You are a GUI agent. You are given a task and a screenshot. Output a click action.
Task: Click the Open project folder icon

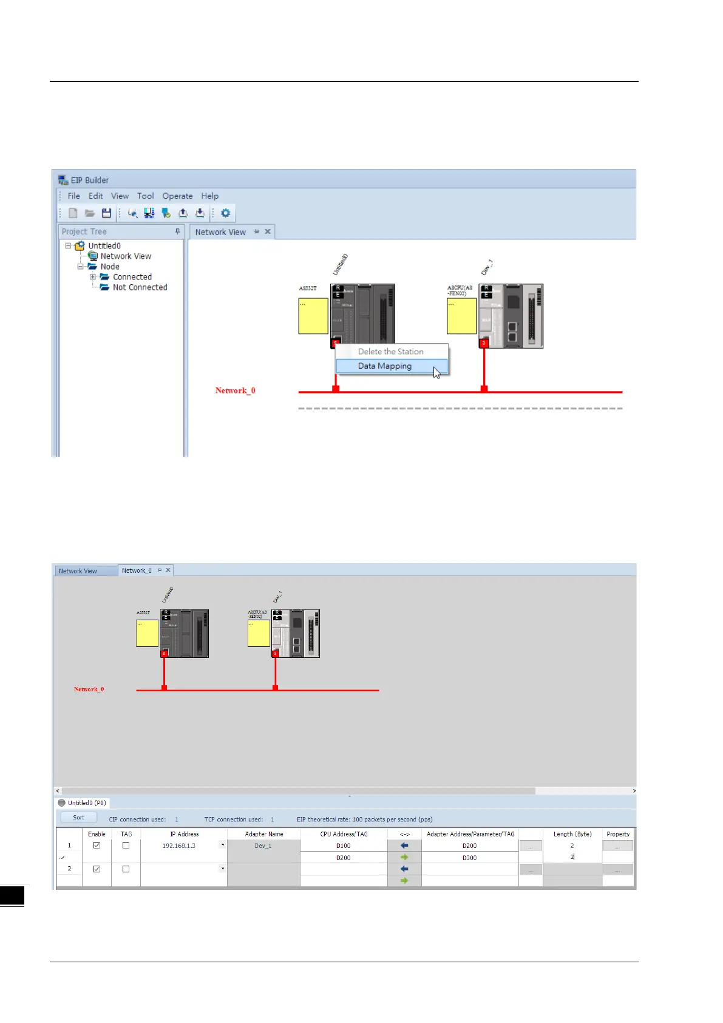90,213
